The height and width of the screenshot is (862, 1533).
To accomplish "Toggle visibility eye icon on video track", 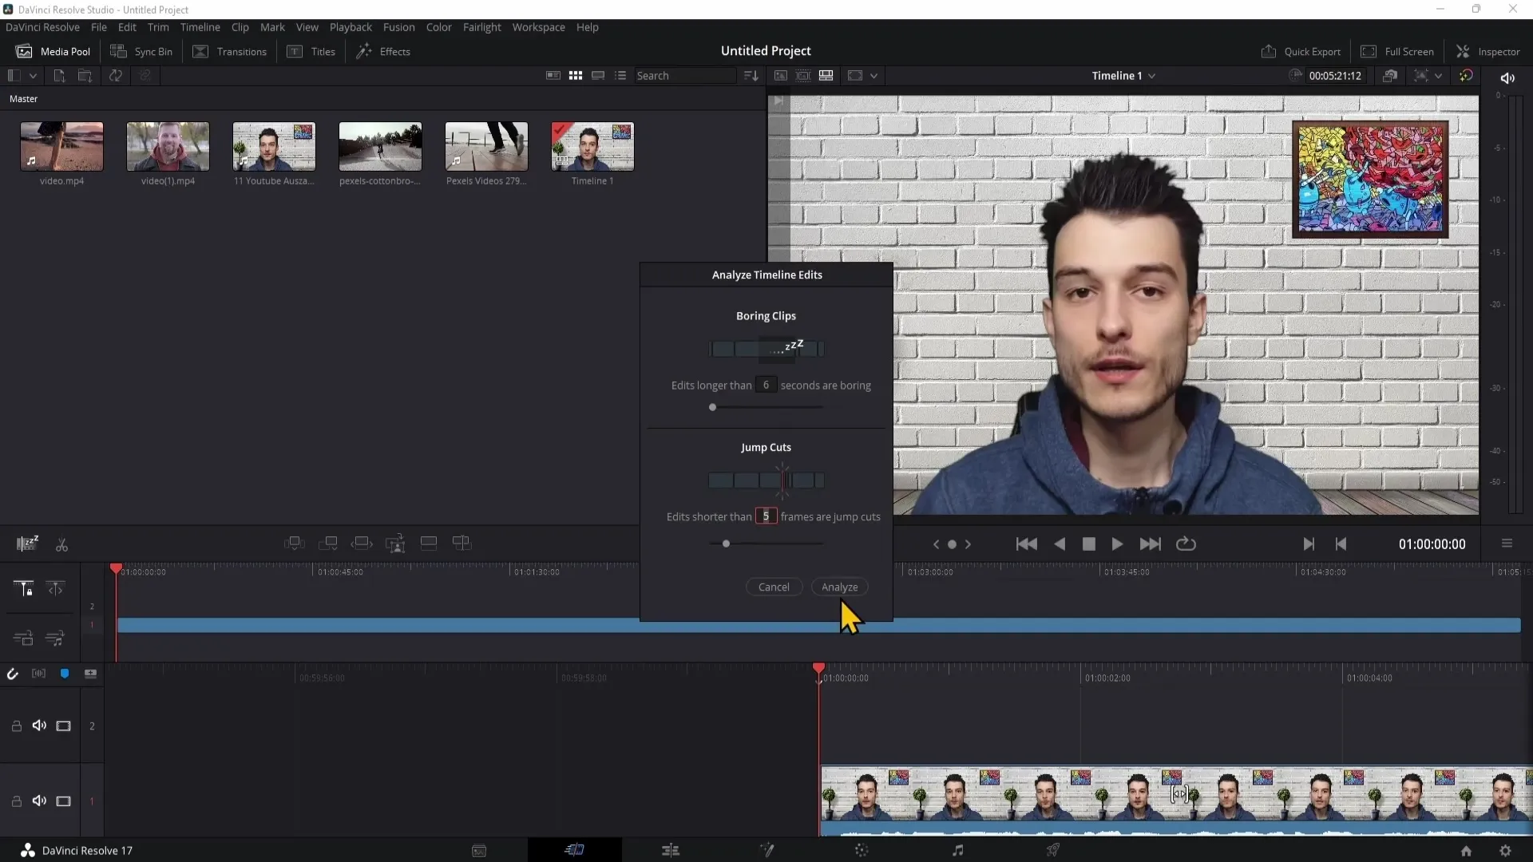I will (x=63, y=801).
